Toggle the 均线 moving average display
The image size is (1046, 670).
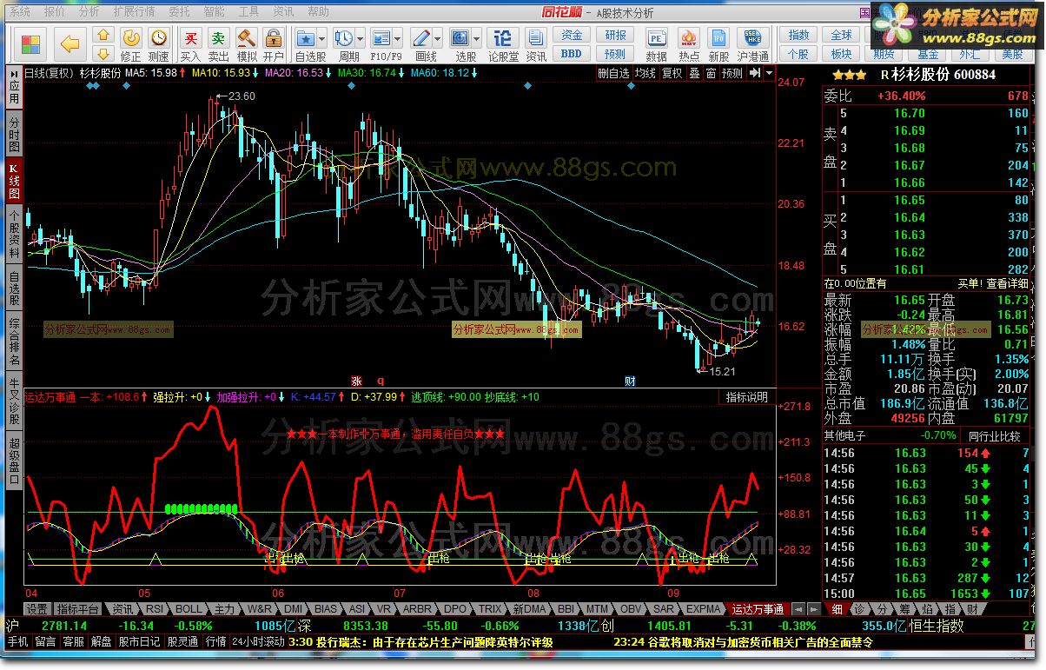click(645, 74)
